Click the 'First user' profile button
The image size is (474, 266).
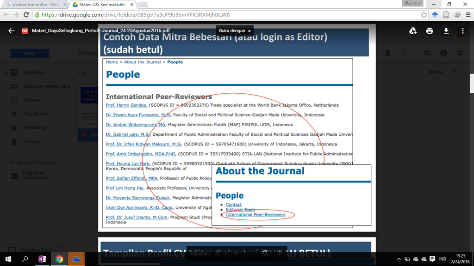412,3
